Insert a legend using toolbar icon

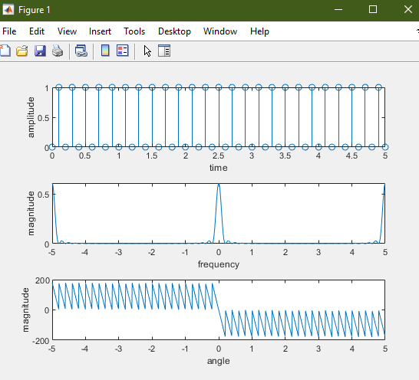click(123, 51)
